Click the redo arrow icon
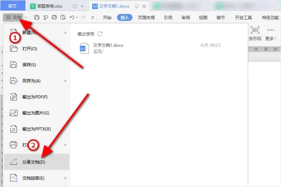Screen dimensions: 281x187 (x=83, y=17)
